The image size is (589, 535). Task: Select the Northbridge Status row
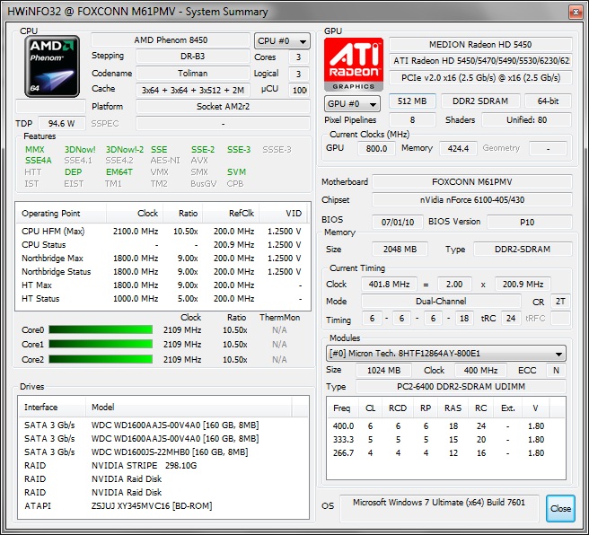163,271
